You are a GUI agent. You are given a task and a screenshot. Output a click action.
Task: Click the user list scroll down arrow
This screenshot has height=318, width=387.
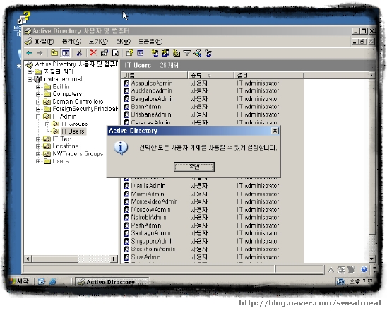[x=371, y=259]
